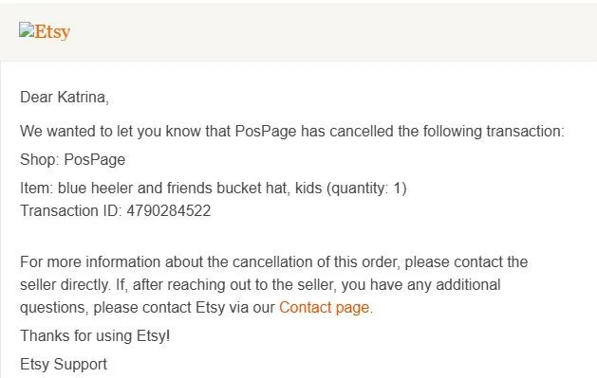Click the 'Transaction ID:' label
Image resolution: width=597 pixels, height=378 pixels.
tap(71, 211)
